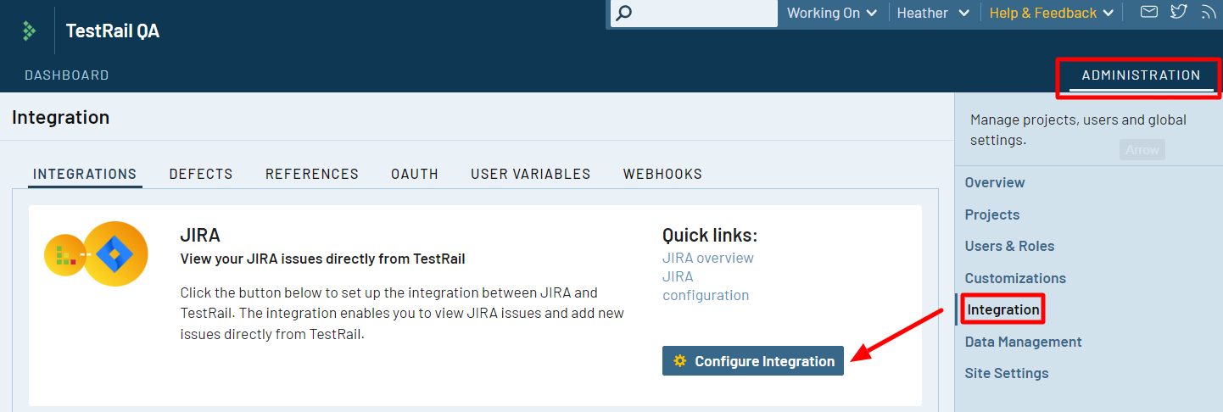Click the Configure Integration button
The image size is (1223, 412).
point(753,361)
